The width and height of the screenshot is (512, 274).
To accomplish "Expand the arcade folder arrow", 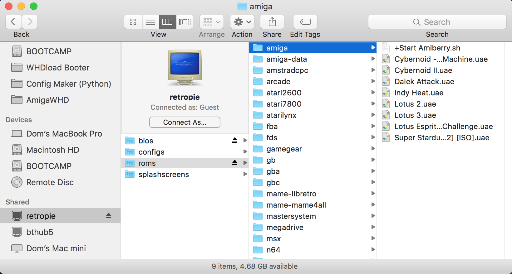I will (x=373, y=81).
